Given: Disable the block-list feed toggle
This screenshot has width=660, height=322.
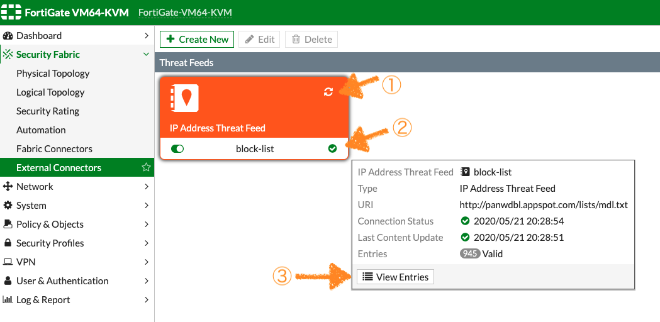Looking at the screenshot, I should 177,148.
